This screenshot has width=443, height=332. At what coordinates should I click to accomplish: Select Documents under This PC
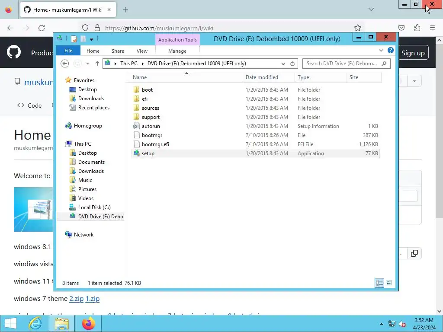pos(91,162)
